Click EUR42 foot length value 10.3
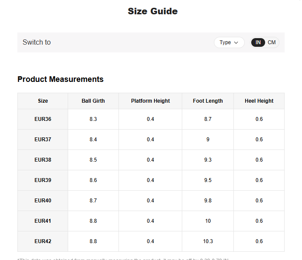302x260 pixels. [x=208, y=241]
